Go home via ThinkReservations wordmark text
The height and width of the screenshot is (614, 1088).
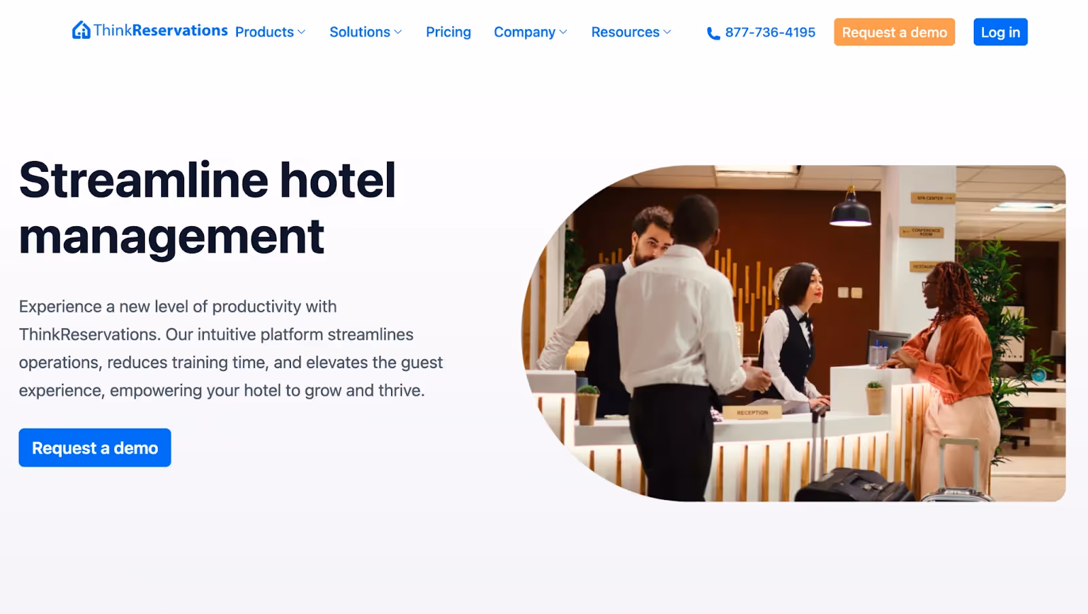click(x=160, y=30)
